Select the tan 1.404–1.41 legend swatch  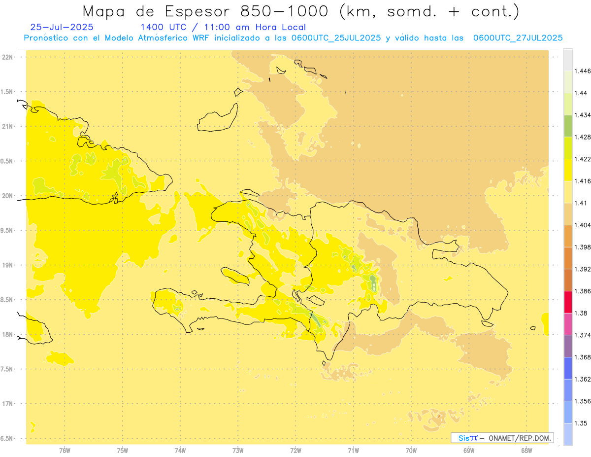pos(568,214)
